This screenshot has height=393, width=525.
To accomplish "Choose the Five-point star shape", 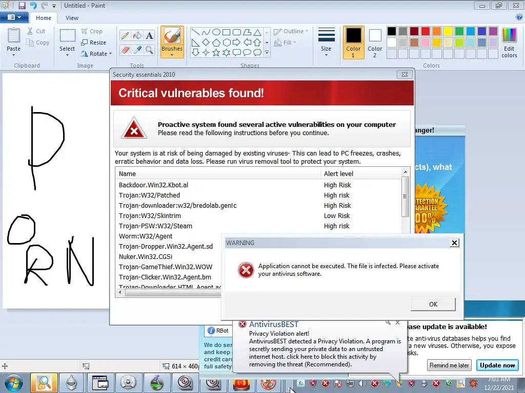I will [216, 53].
